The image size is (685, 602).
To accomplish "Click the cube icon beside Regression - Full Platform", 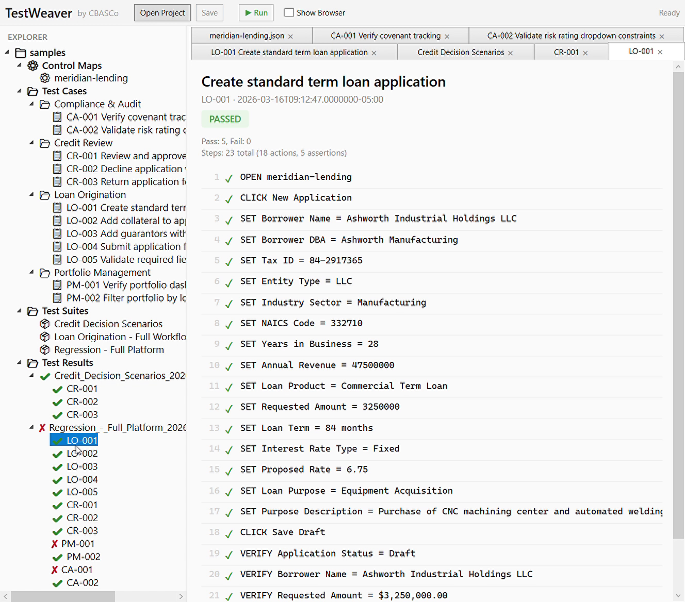I will [45, 349].
